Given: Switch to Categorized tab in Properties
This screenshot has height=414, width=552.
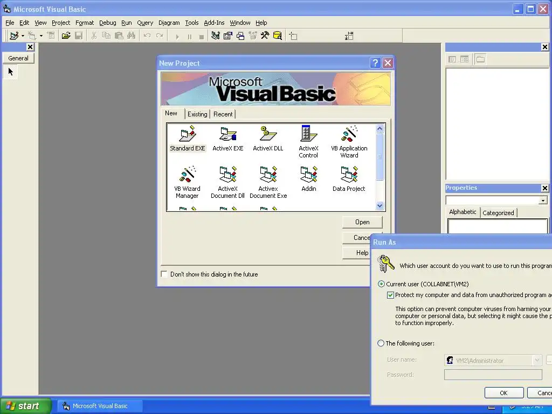Looking at the screenshot, I should 498,212.
